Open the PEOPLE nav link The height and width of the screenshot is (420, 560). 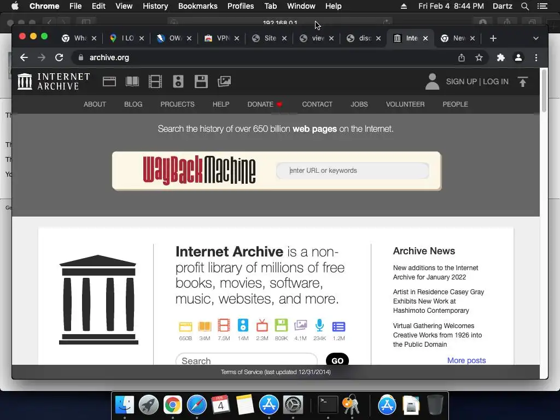tap(456, 104)
